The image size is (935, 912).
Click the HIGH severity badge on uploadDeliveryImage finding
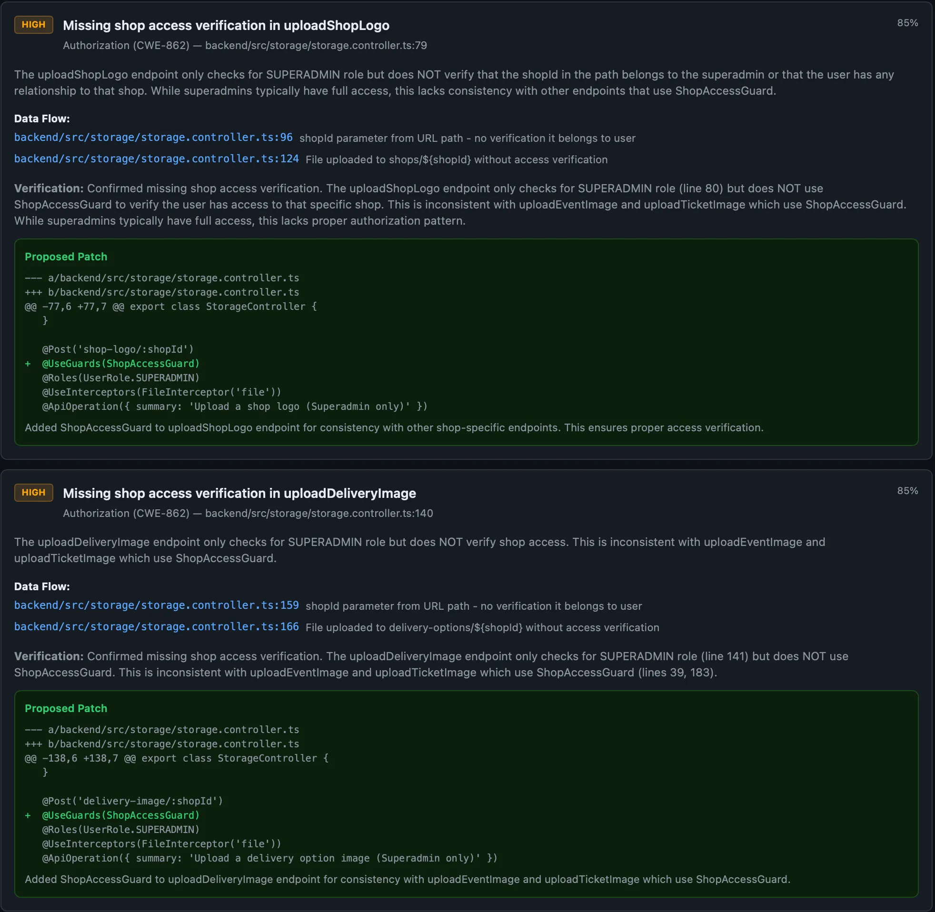click(x=32, y=492)
